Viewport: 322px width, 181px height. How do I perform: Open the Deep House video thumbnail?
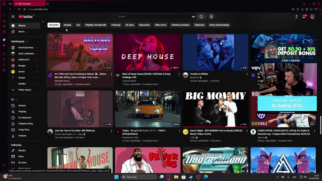[x=148, y=52]
